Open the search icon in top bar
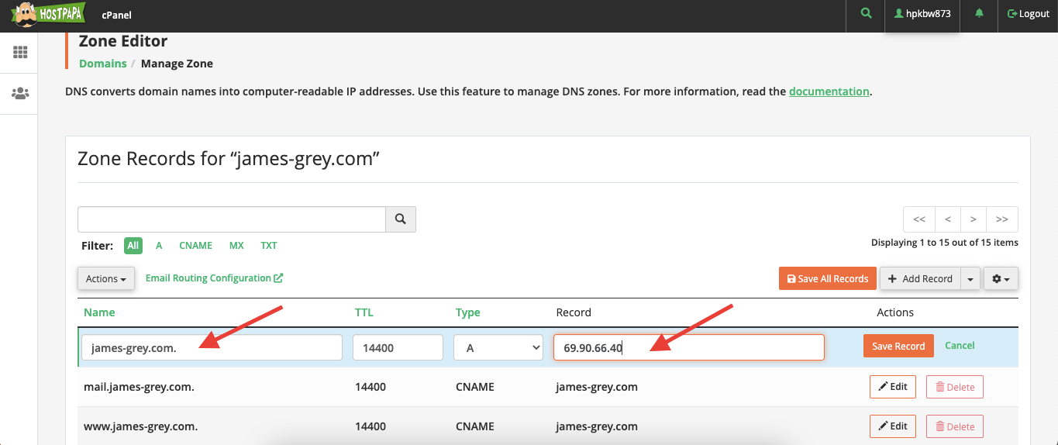 pos(866,13)
